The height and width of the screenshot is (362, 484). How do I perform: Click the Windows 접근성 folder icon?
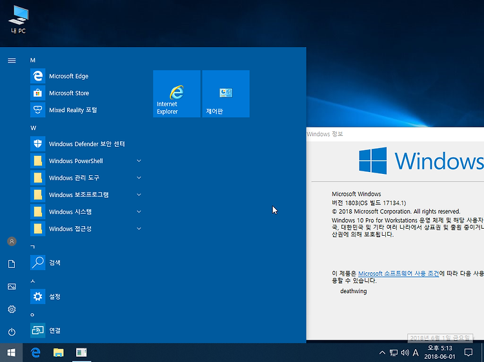coord(37,229)
